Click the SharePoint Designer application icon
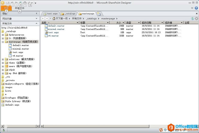Screen dimensions: 199x133 tap(2, 3)
